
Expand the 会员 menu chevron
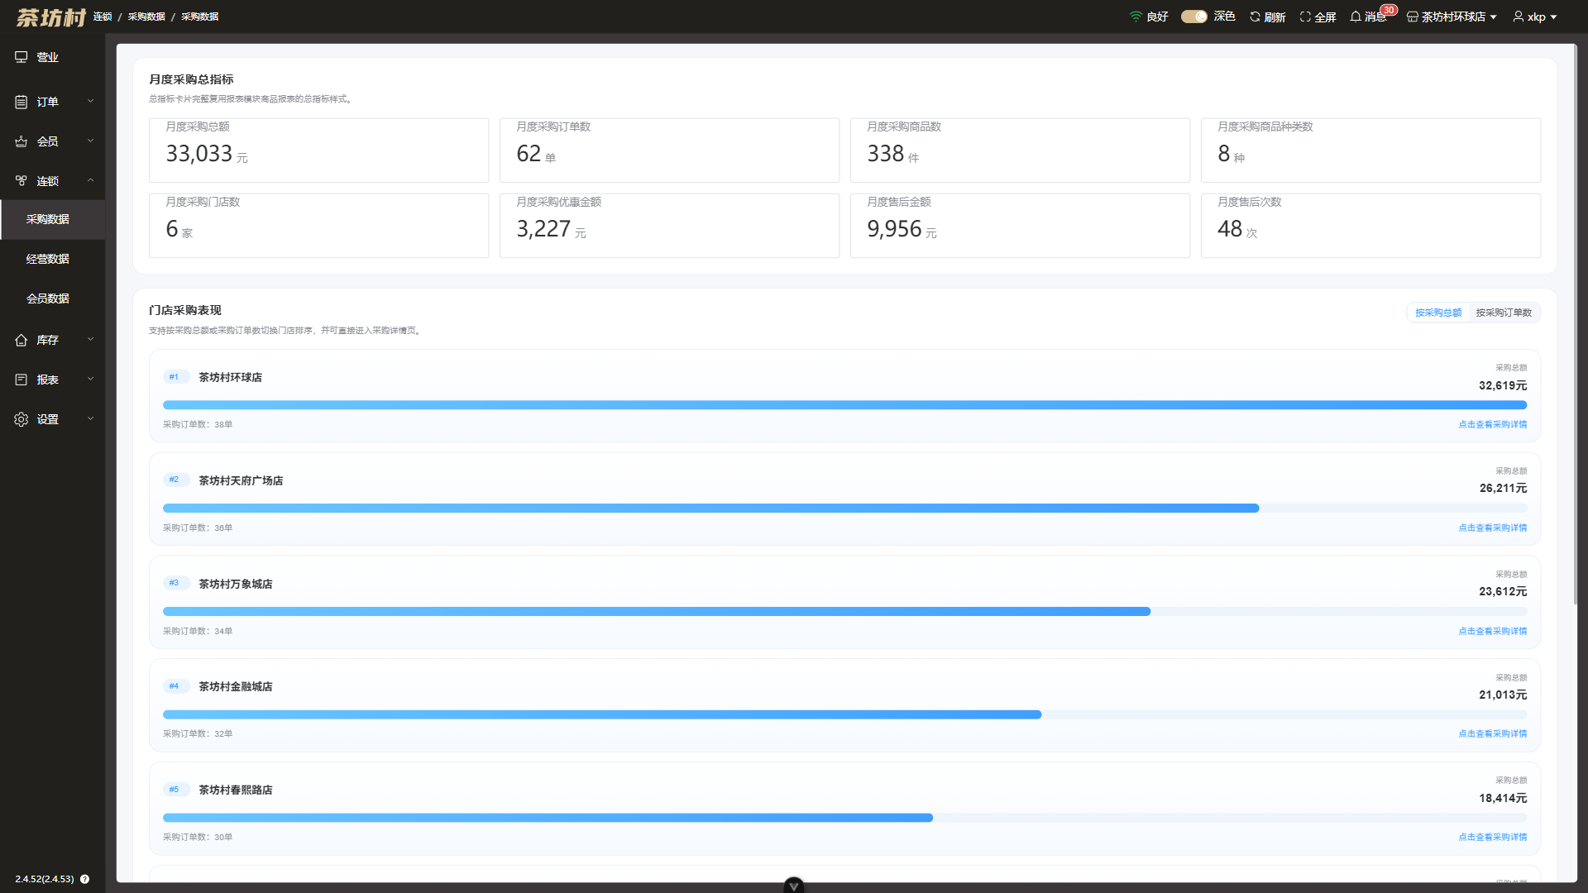(x=91, y=141)
